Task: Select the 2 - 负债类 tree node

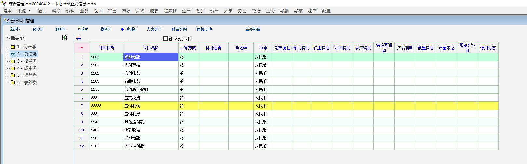Action: click(x=27, y=54)
